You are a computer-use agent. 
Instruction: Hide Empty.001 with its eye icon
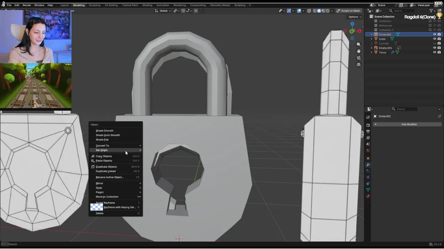434,48
